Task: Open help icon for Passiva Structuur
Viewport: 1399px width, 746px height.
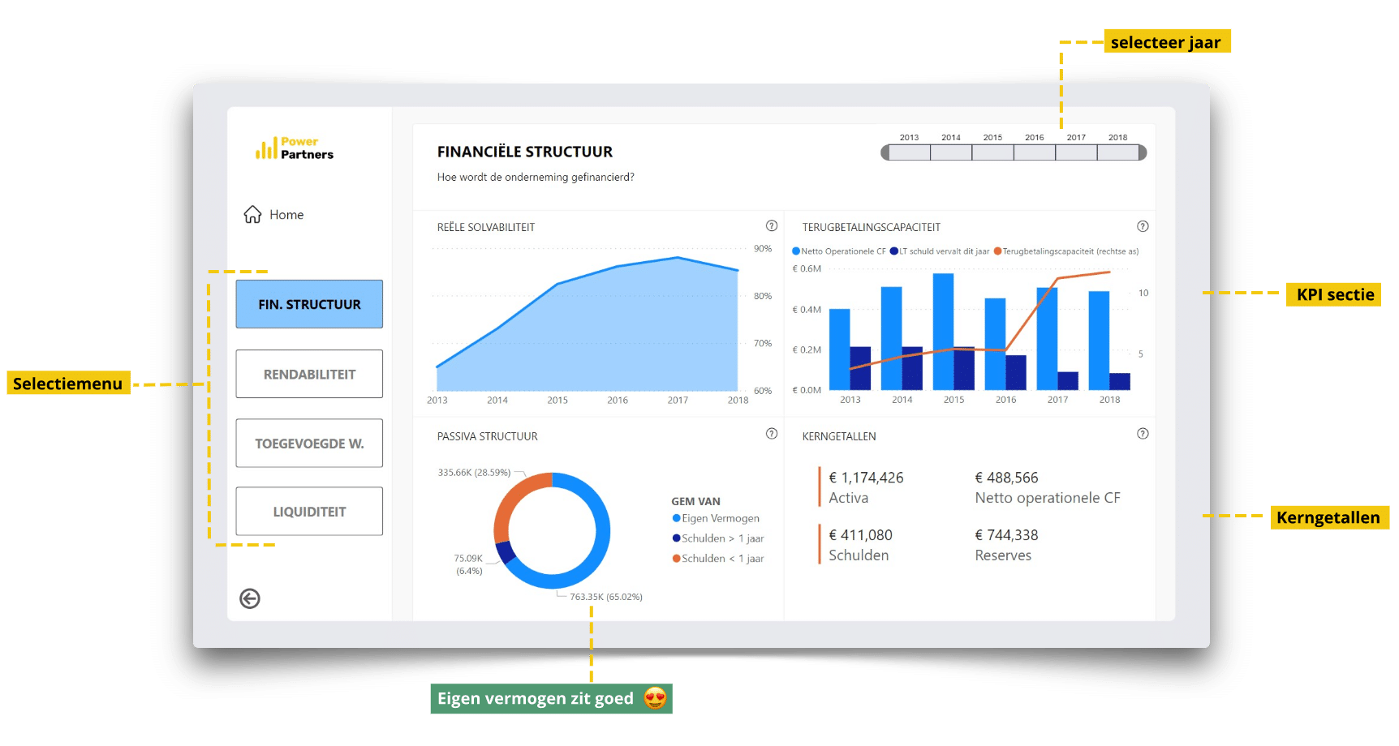Action: coord(772,434)
